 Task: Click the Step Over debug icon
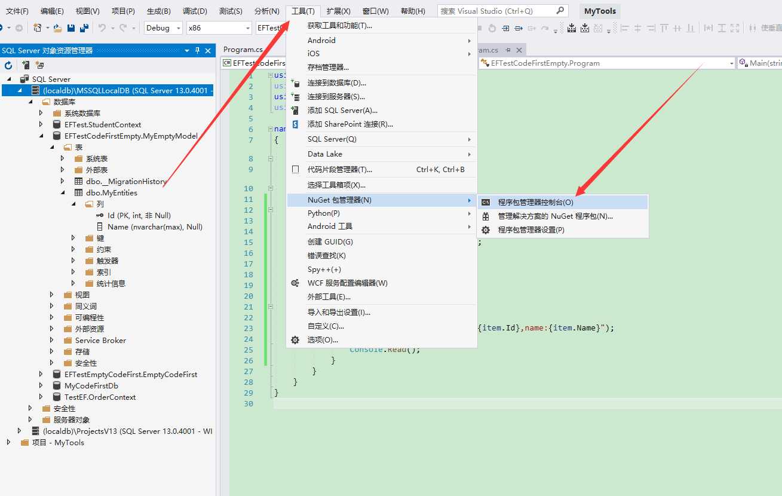tap(519, 28)
